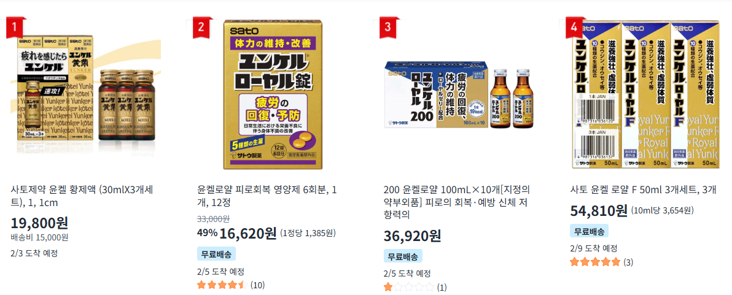Open the Yunker Royal tablet box image

(x=271, y=94)
